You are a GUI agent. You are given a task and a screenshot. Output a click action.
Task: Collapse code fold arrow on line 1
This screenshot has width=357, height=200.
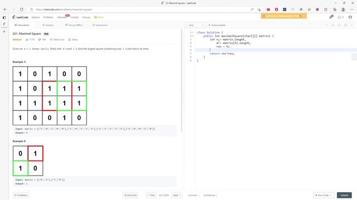(x=193, y=32)
